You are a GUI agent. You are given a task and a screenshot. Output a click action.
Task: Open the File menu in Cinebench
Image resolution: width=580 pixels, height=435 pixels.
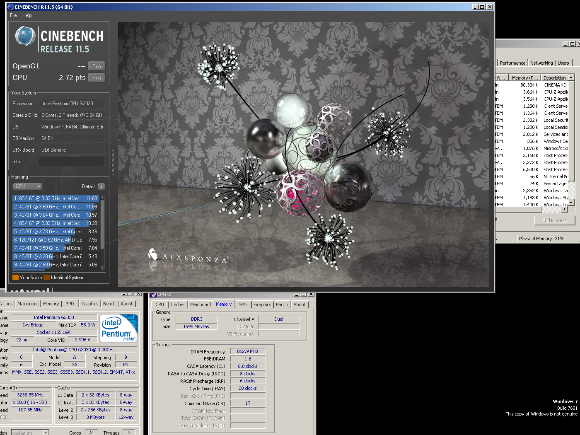pos(13,15)
